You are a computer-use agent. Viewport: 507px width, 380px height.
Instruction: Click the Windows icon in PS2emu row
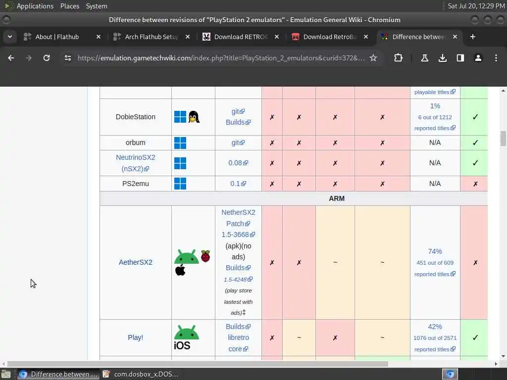(180, 184)
